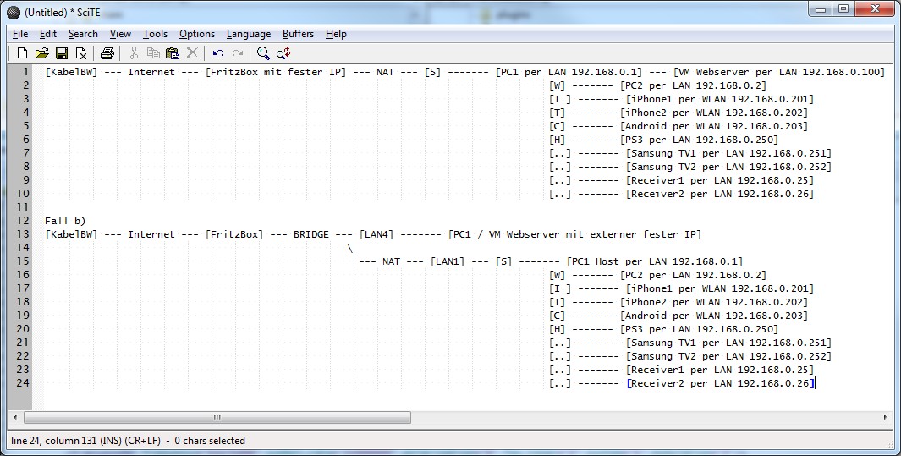The height and width of the screenshot is (456, 901).
Task: Click "BRIDGE" on line 13
Action: point(310,234)
